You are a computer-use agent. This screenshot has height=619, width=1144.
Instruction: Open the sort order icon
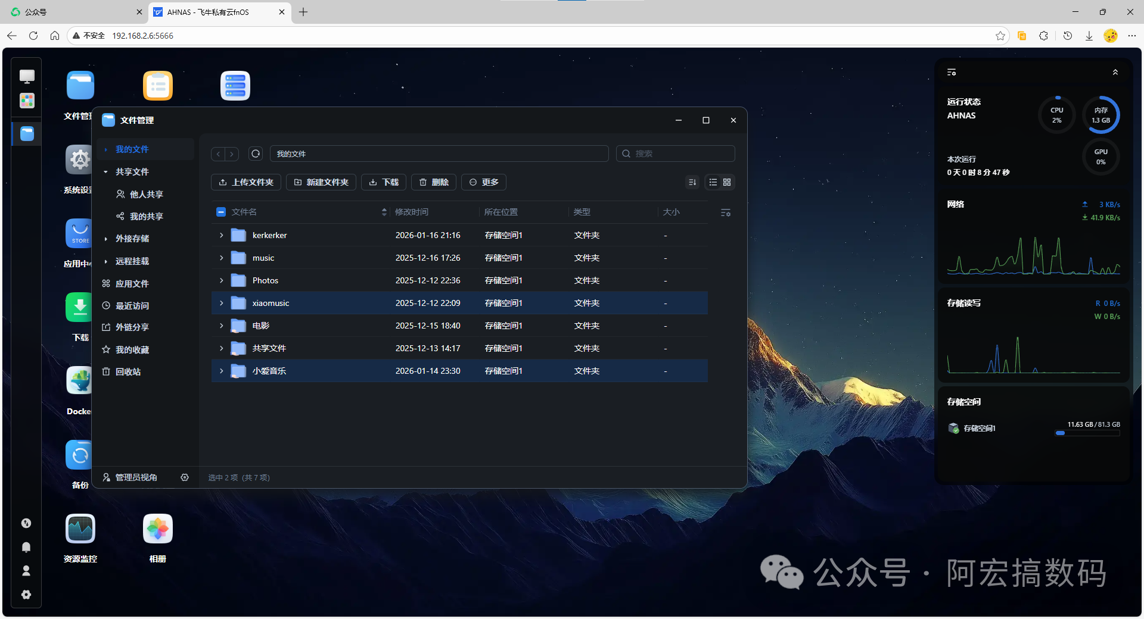point(692,182)
